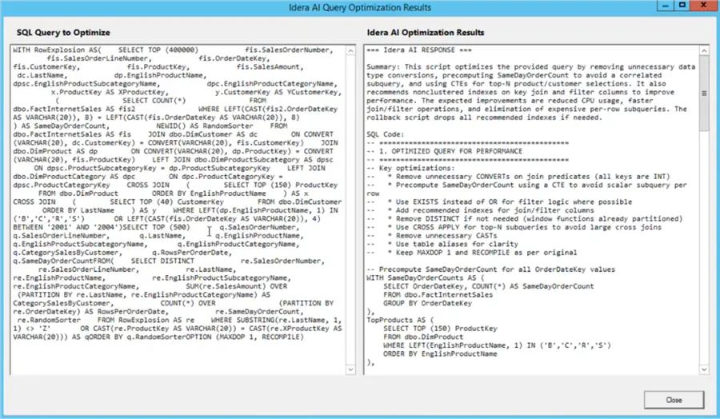Click the 'FROM dbo.FactInternetSales' line in results
The height and width of the screenshot is (419, 720).
438,295
